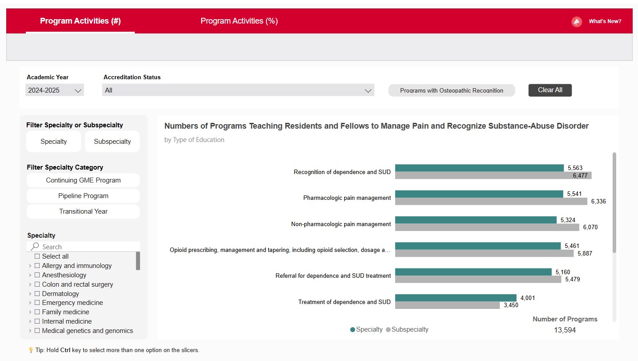Select the Program Activities (#) tab

click(x=81, y=21)
